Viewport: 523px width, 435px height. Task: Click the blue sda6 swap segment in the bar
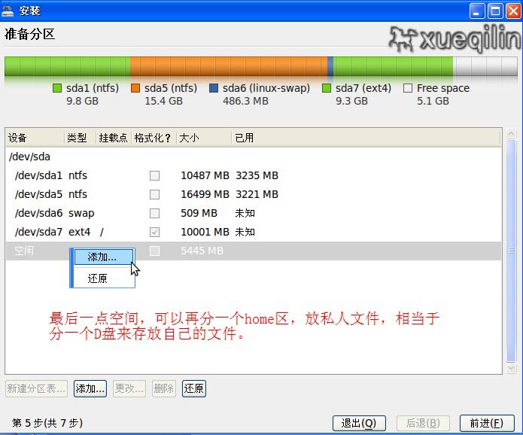[330, 66]
